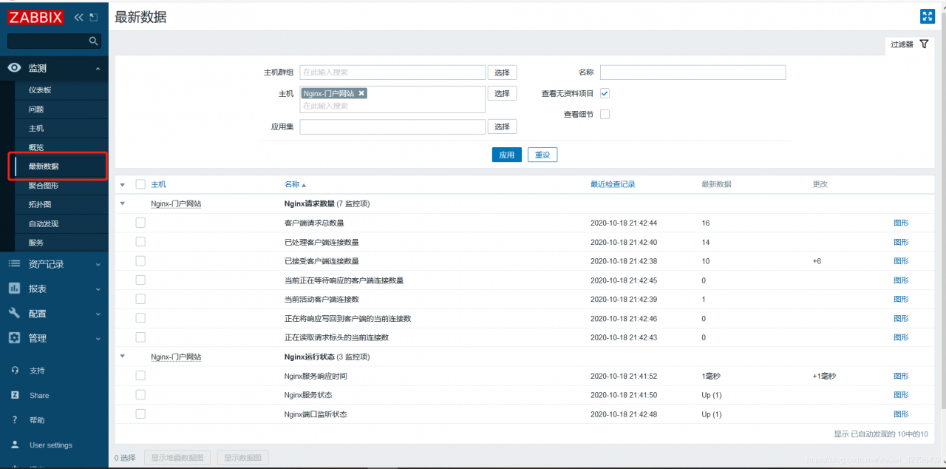Open Nginx-门户网站 host link in Nginx请求数量 group
The width and height of the screenshot is (946, 469).
point(176,203)
